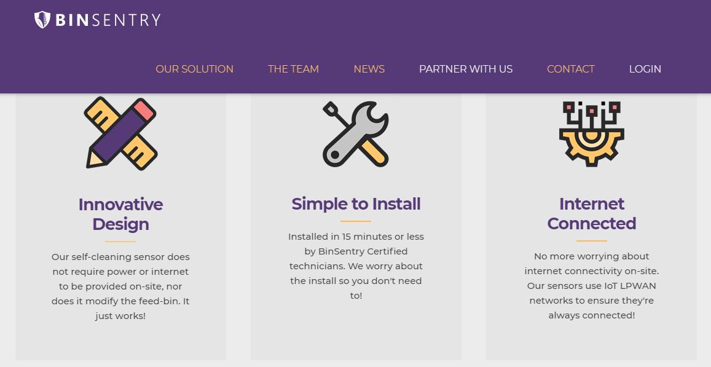The width and height of the screenshot is (711, 367).
Task: Select the Internet Connected heading
Action: point(592,214)
